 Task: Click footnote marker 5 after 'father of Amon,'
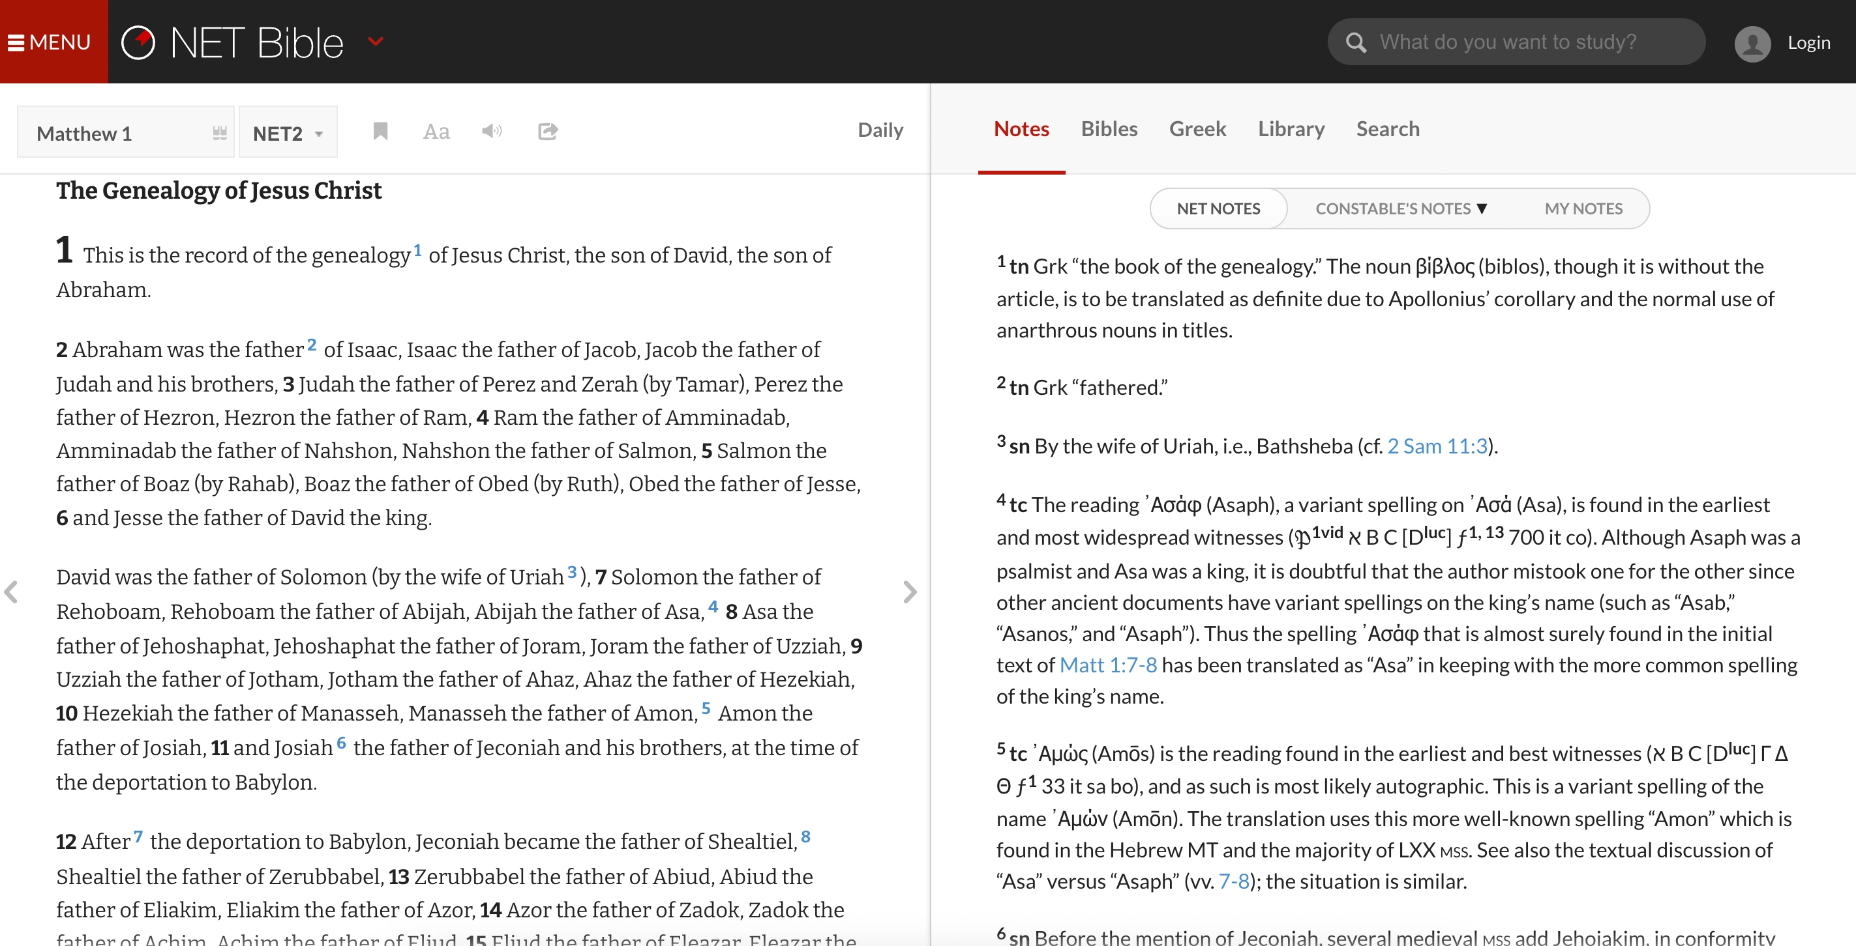pos(706,708)
